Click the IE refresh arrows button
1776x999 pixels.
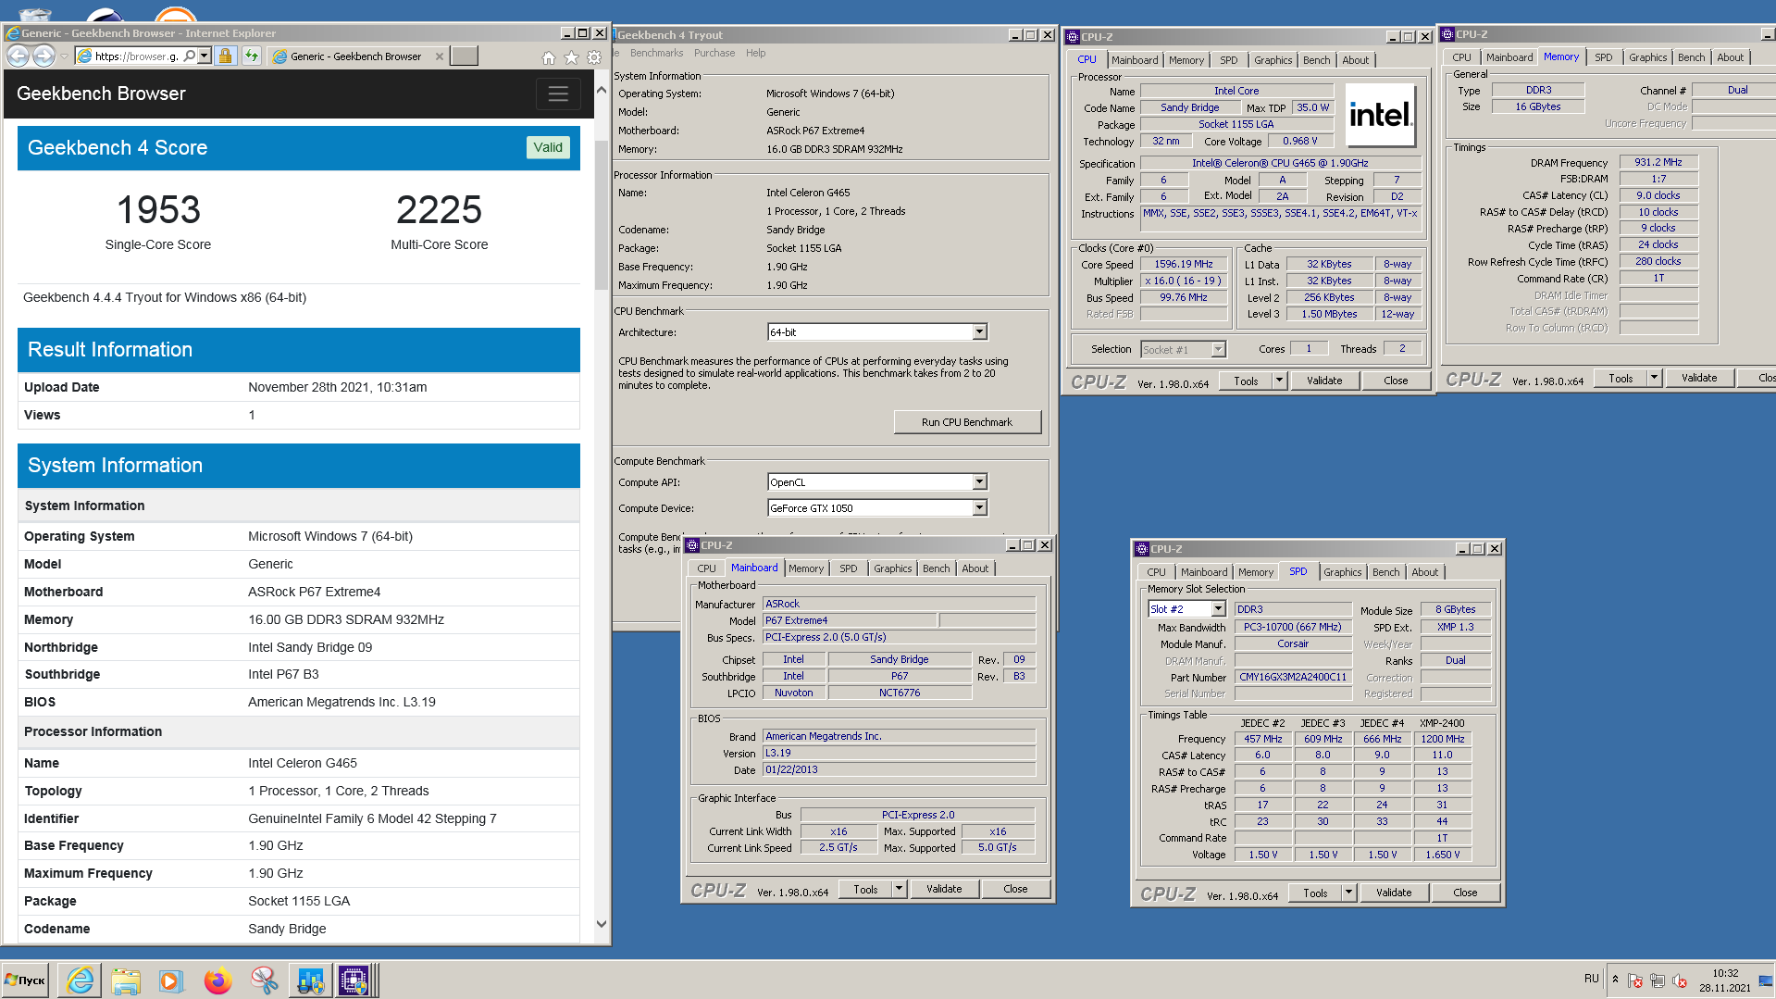click(x=252, y=56)
